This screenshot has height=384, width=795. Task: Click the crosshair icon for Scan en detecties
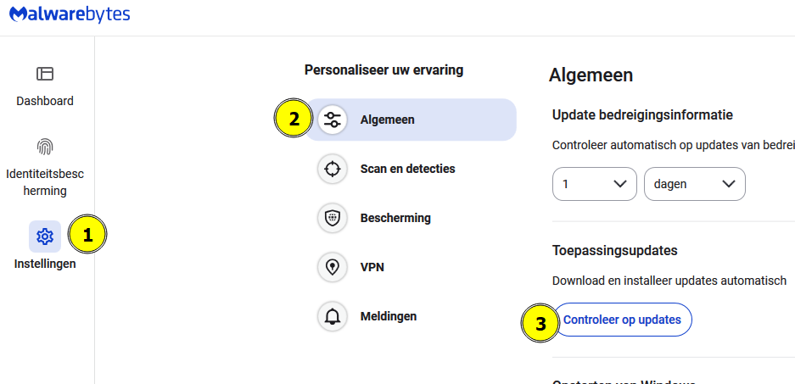(332, 169)
